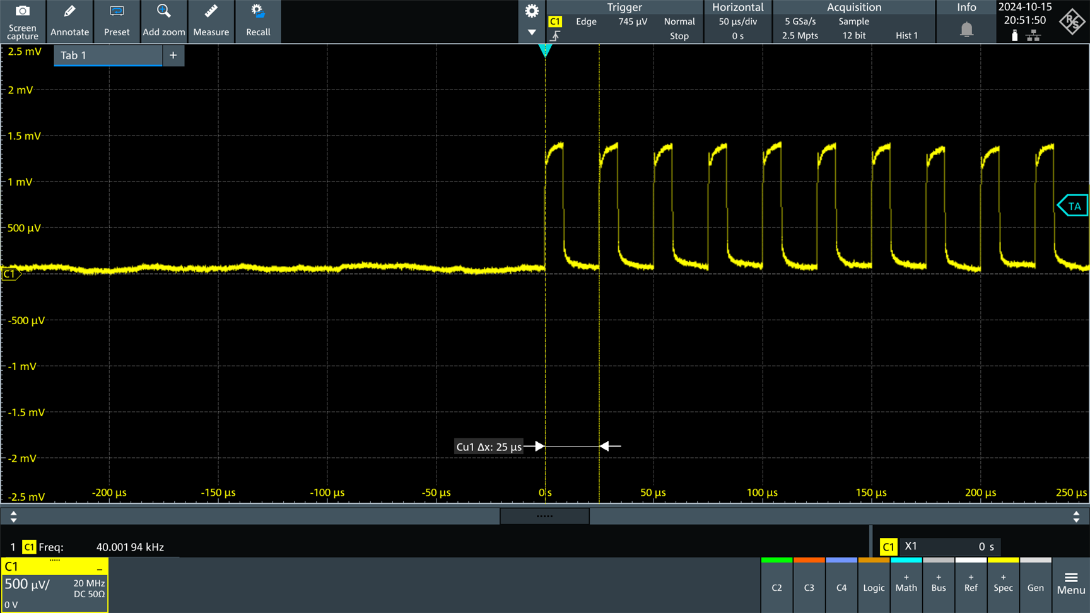1090x613 pixels.
Task: Enable the Logic channels
Action: 874,585
